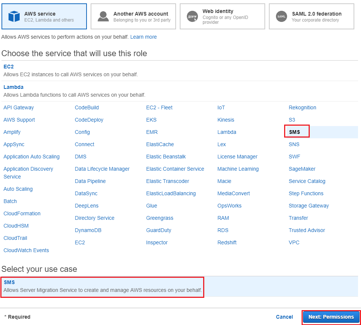Select CloudTrail service
361x325 pixels.
[x=15, y=238]
